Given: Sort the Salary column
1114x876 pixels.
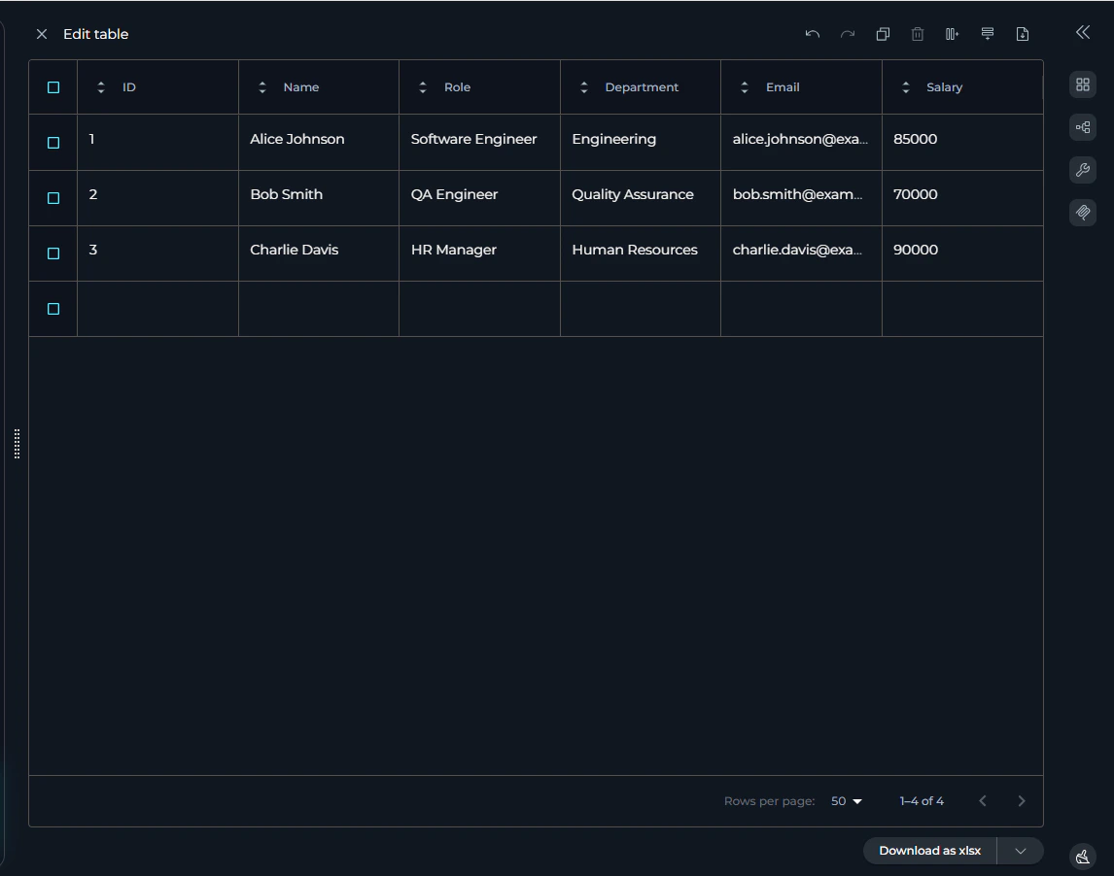Looking at the screenshot, I should point(906,86).
